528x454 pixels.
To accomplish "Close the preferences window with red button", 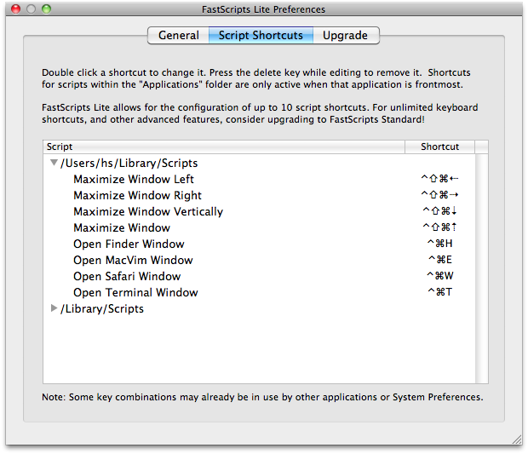I will tap(14, 9).
